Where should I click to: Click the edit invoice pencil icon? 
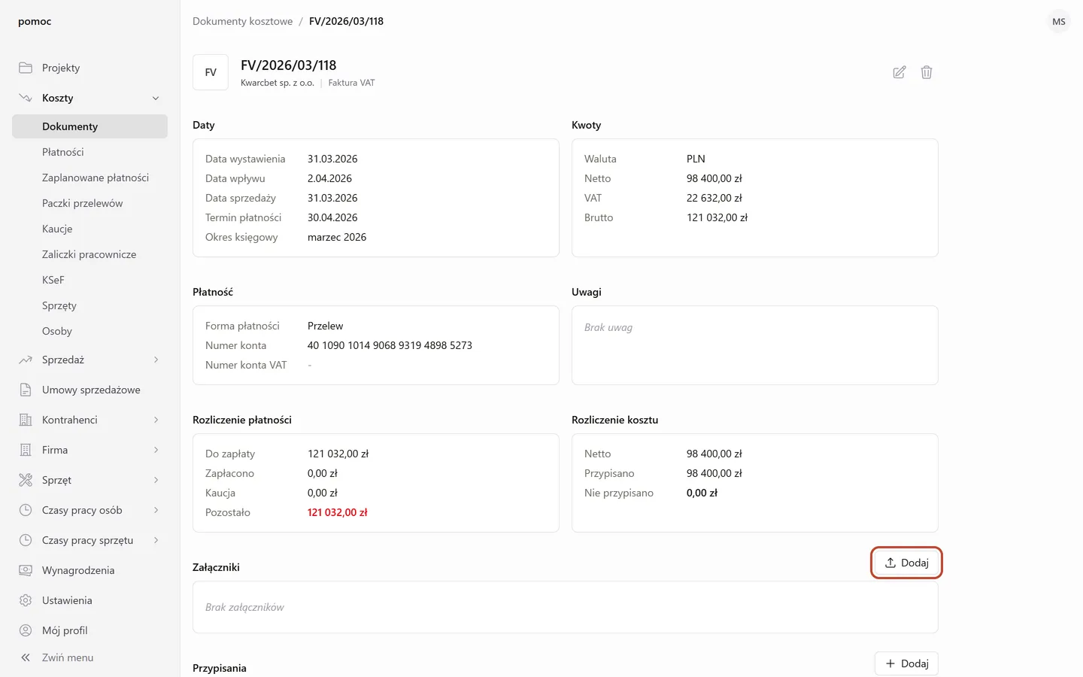point(899,72)
